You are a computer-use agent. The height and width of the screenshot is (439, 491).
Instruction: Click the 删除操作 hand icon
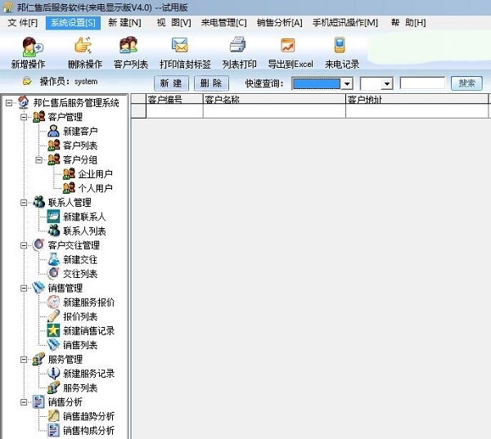tap(83, 46)
